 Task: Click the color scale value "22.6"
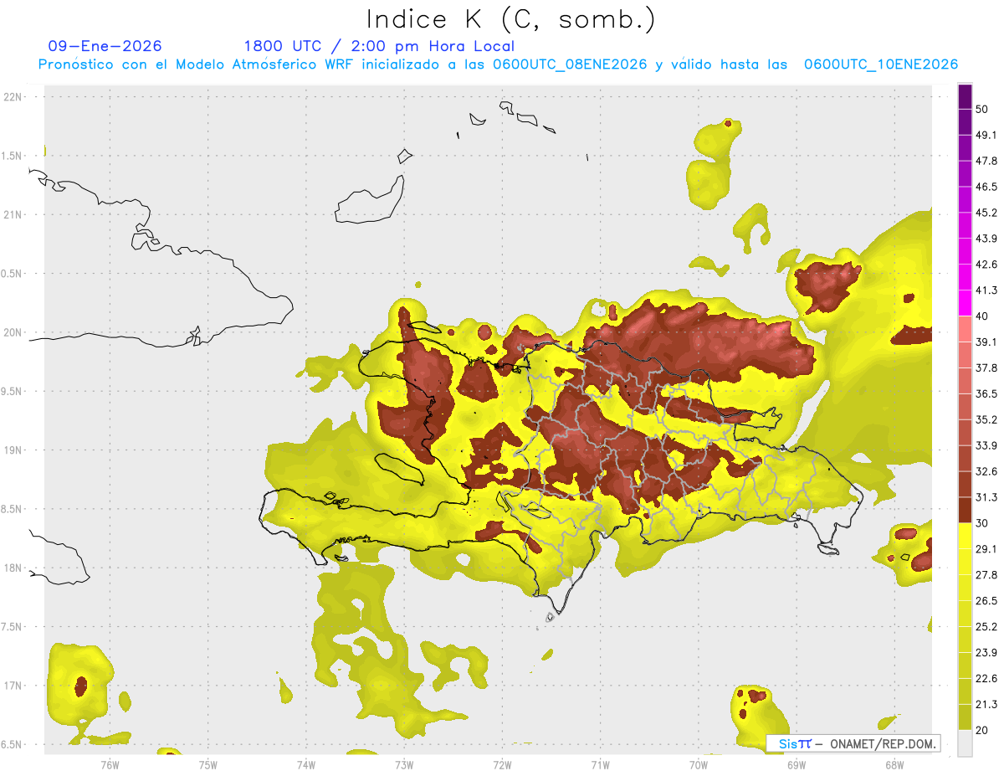pyautogui.click(x=986, y=678)
